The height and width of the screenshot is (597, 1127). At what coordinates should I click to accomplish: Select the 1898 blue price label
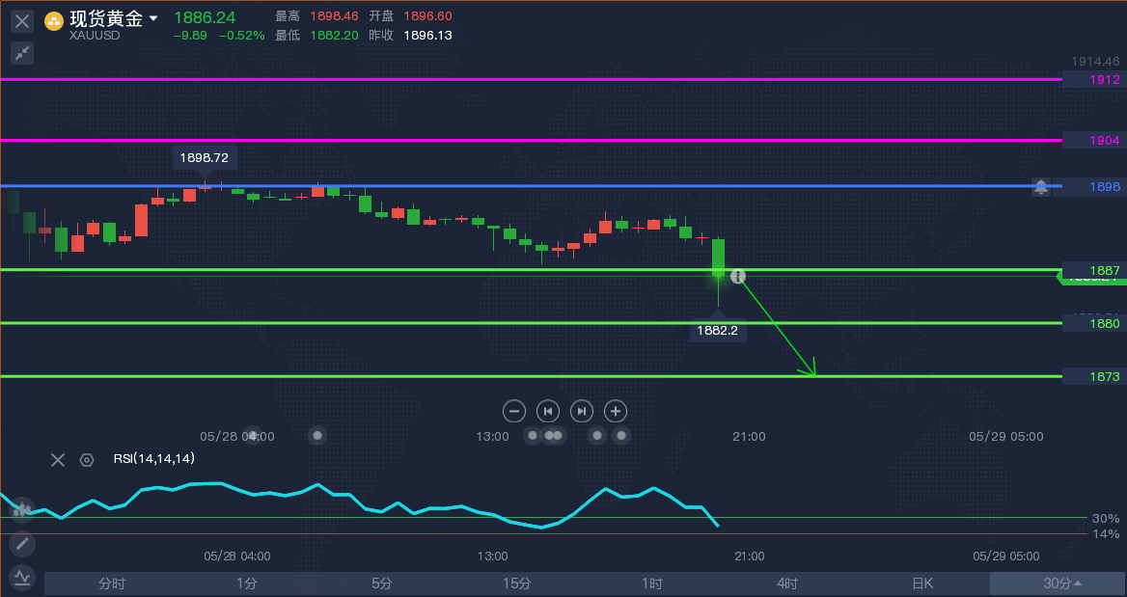1093,187
